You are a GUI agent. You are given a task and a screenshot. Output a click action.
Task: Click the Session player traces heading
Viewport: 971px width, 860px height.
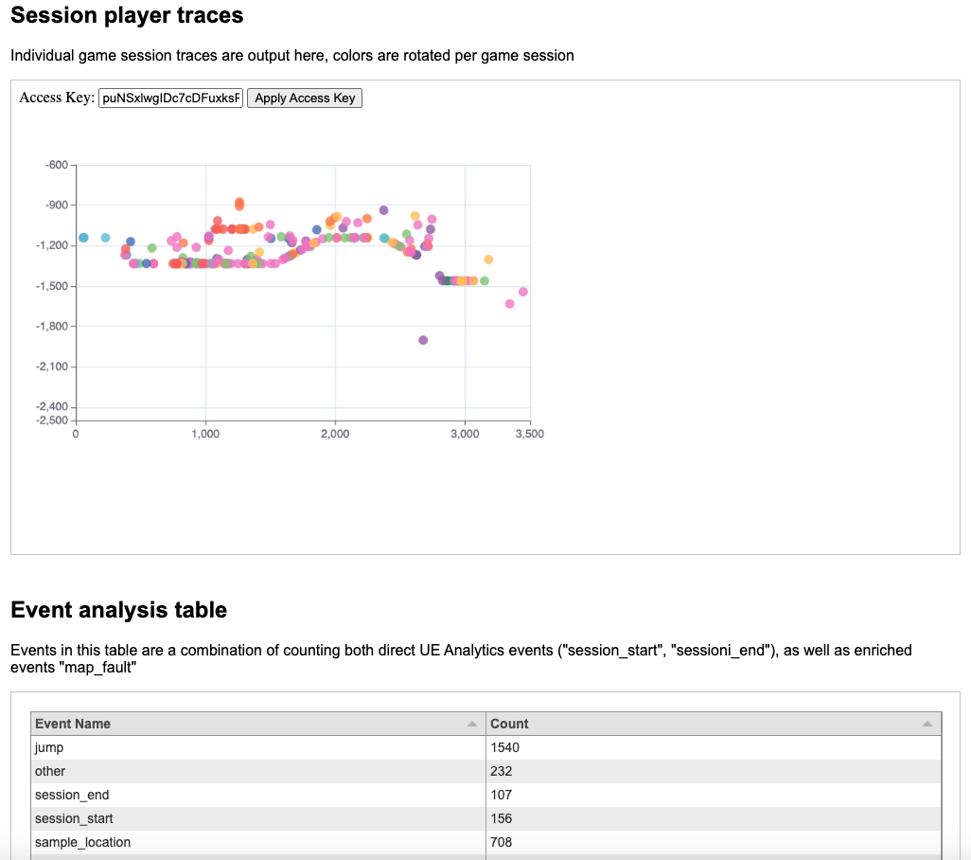click(x=126, y=16)
